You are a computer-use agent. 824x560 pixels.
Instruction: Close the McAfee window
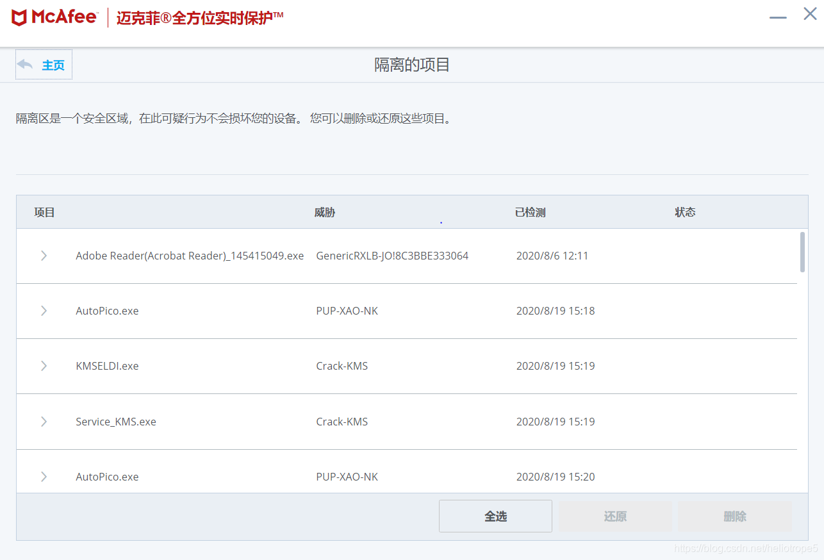[810, 13]
